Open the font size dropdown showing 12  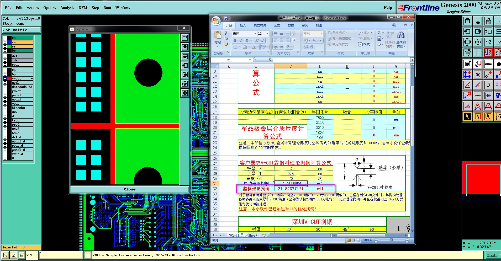267,34
